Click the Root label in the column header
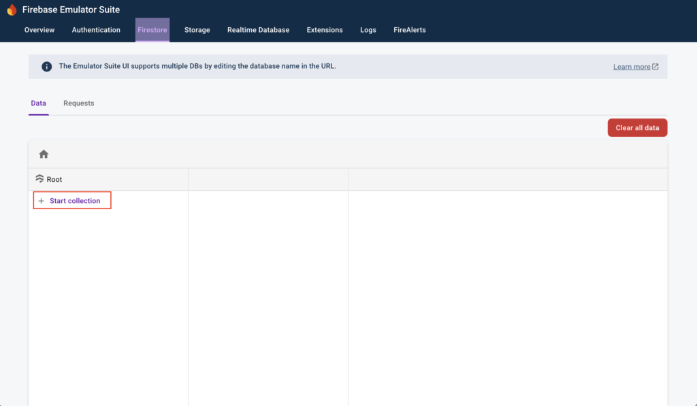This screenshot has width=697, height=406. pyautogui.click(x=54, y=180)
